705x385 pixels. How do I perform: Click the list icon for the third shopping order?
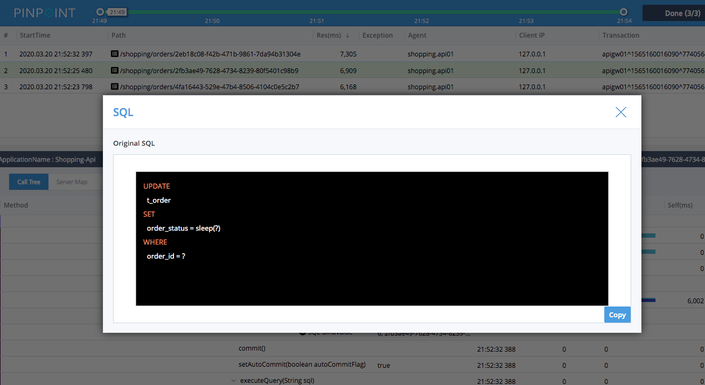tap(116, 87)
